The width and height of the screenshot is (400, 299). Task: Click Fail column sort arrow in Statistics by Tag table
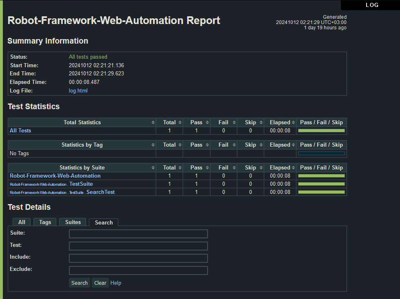pos(234,145)
